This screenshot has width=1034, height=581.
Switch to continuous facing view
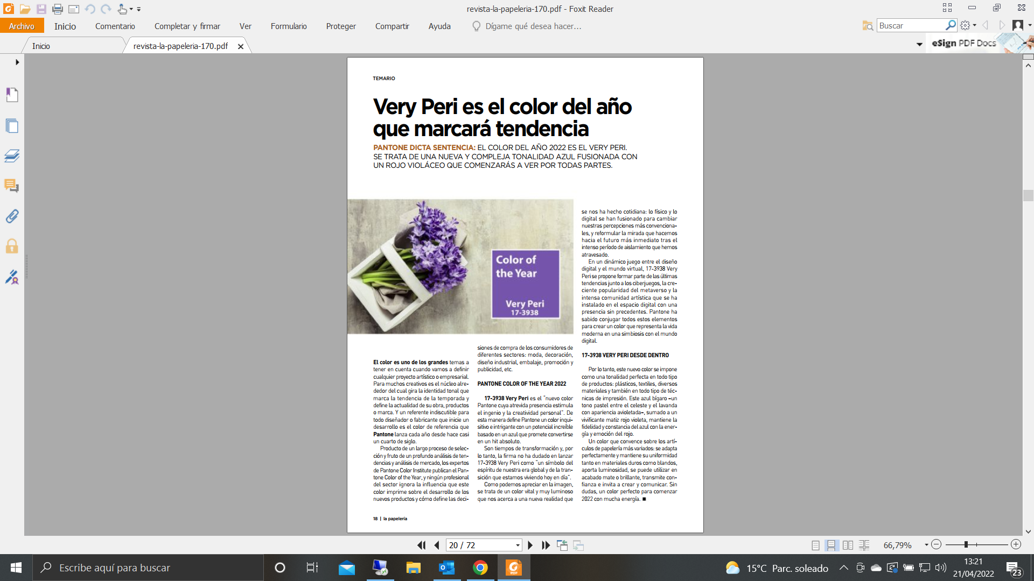(x=864, y=545)
